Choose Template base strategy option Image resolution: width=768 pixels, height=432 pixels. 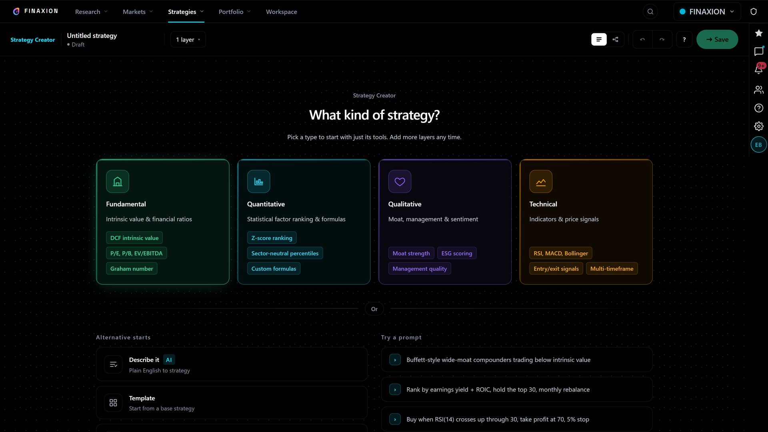[x=232, y=403]
